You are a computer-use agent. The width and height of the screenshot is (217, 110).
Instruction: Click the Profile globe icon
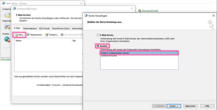click(x=7, y=39)
